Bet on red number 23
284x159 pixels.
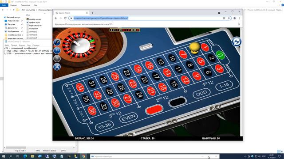coord(133,84)
